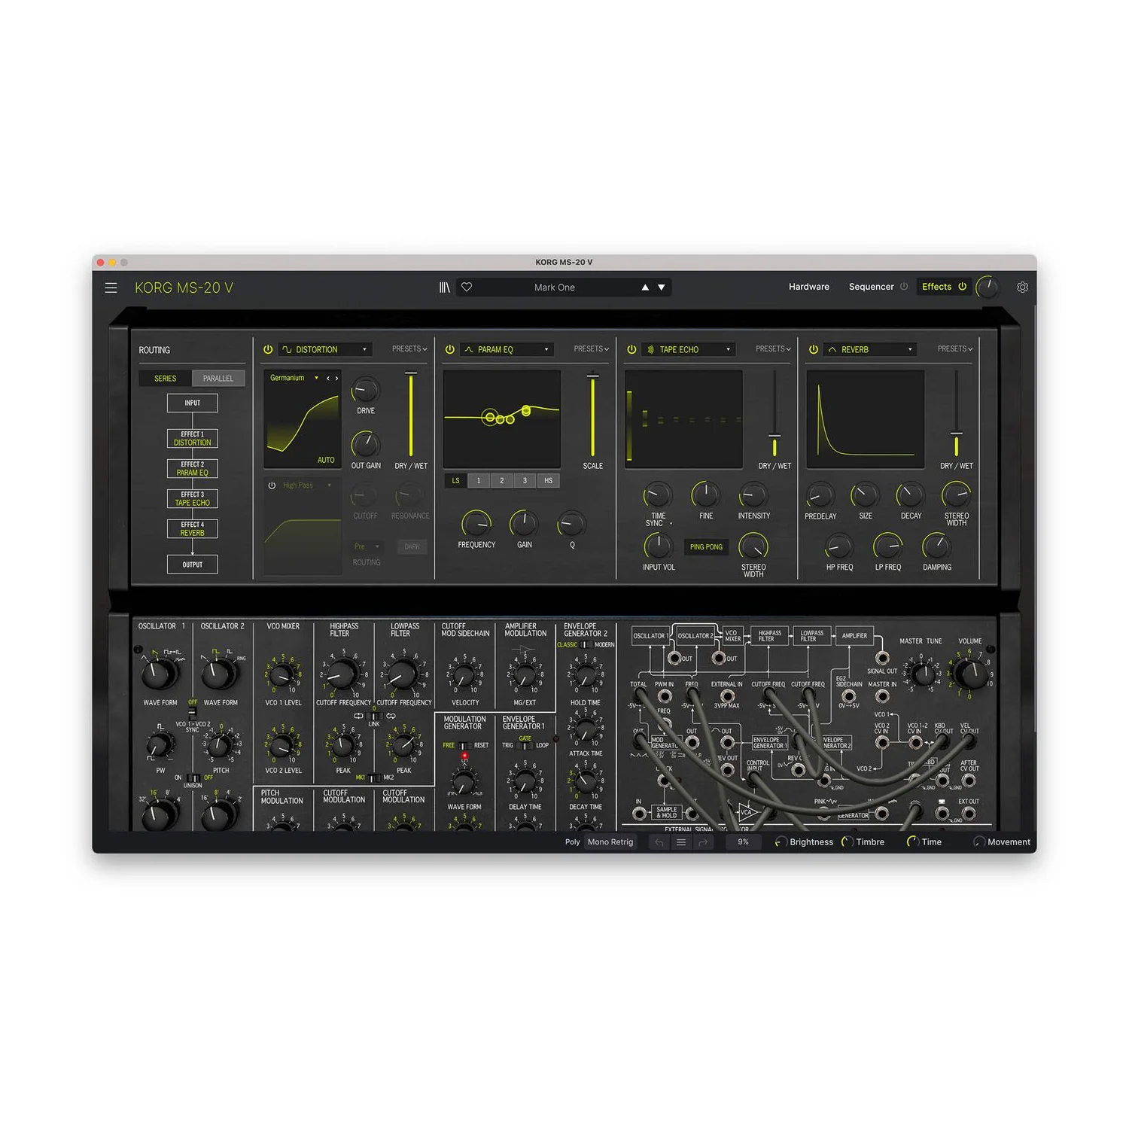Open the TAPE ECHO effect type dropdown
The width and height of the screenshot is (1129, 1129).
[x=689, y=349]
